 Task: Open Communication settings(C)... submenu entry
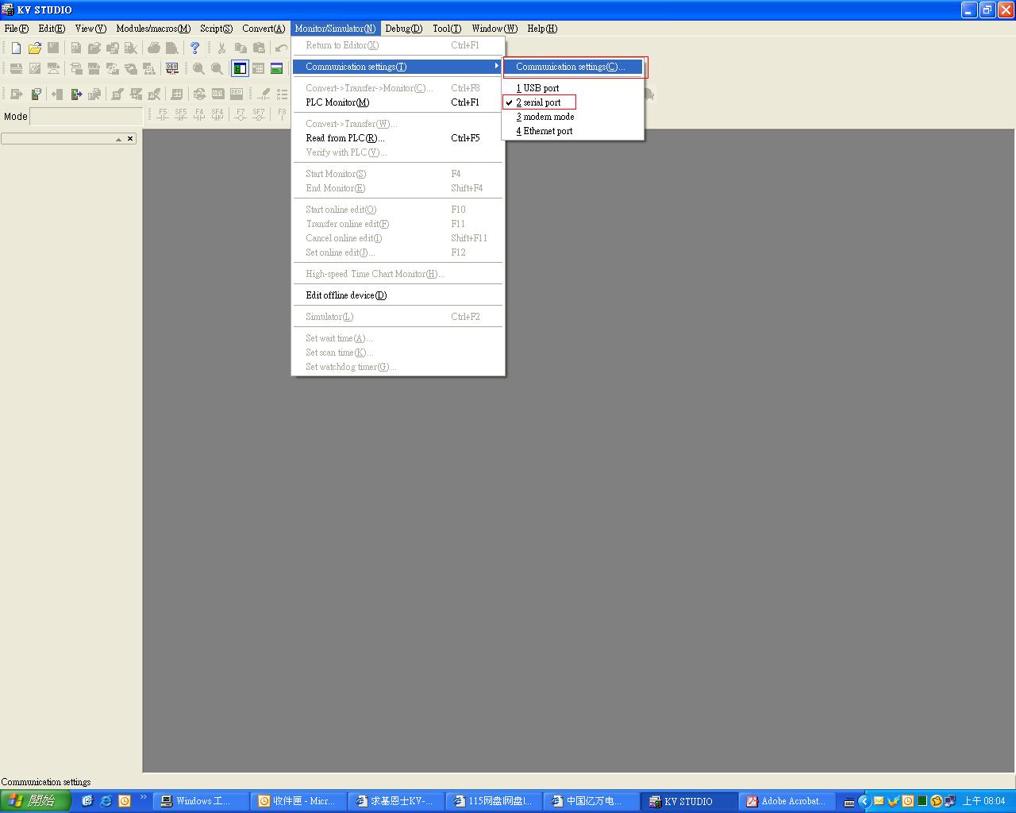click(570, 67)
